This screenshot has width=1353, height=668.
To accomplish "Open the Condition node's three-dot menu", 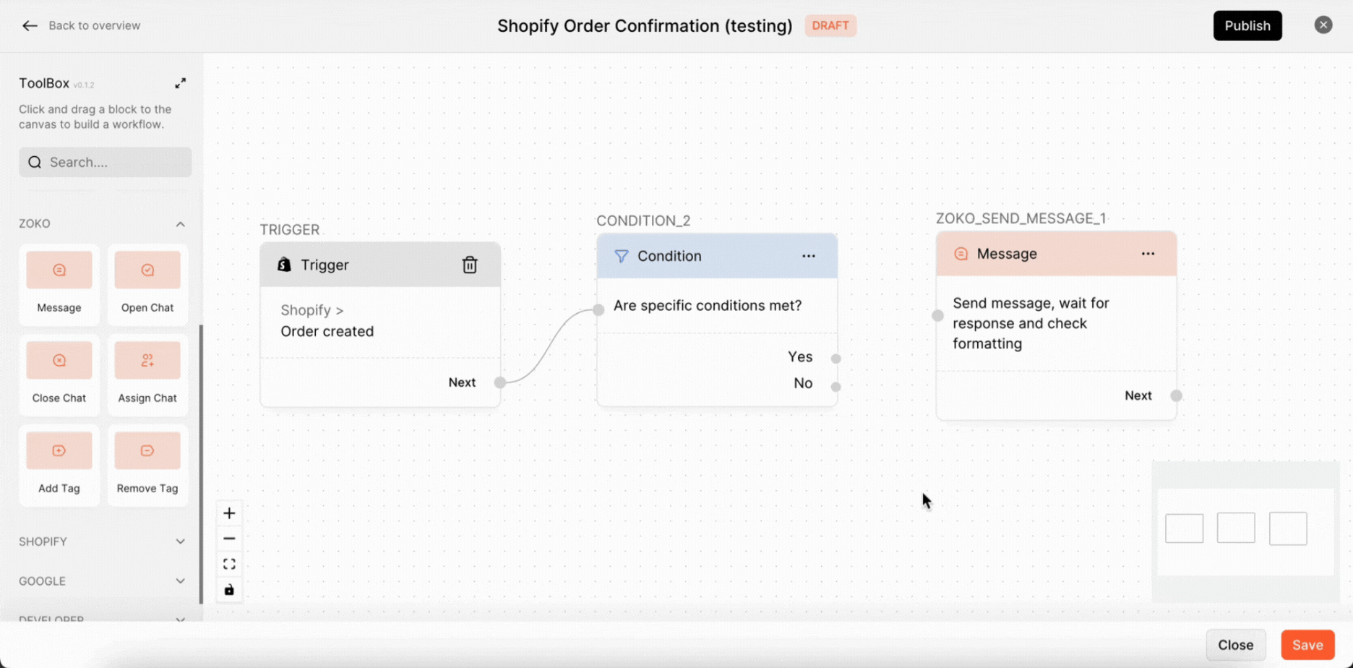I will 809,256.
